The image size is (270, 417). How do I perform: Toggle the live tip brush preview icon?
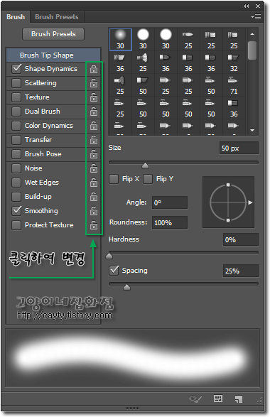click(195, 399)
